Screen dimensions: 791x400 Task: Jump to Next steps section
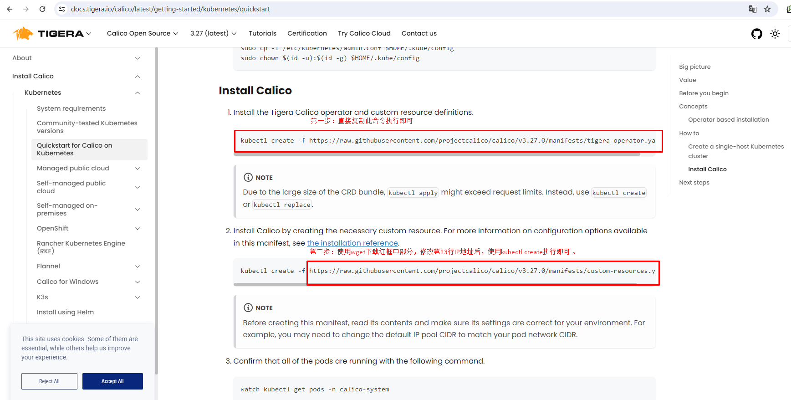(x=694, y=182)
